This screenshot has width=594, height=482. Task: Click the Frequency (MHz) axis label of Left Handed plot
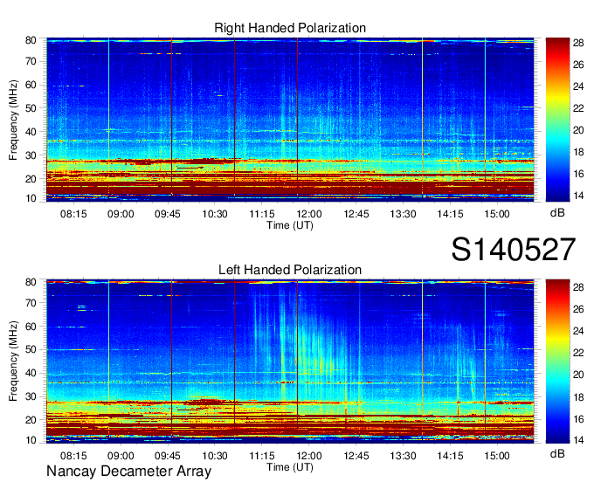pos(13,361)
